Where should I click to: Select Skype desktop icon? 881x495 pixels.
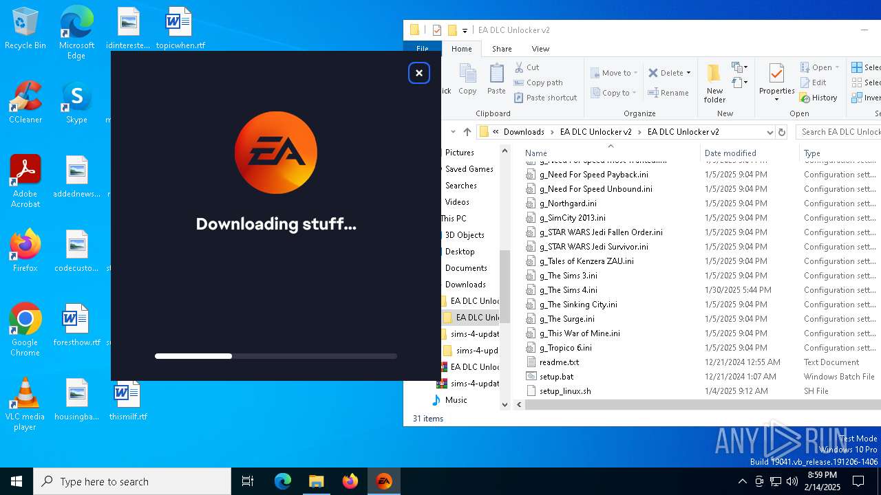(x=76, y=102)
